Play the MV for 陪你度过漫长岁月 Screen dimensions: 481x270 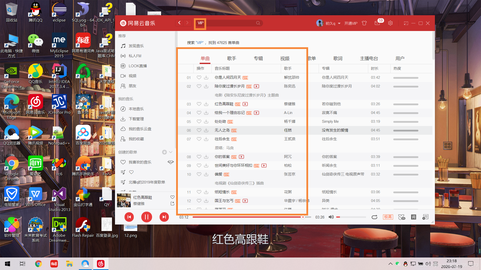(x=257, y=86)
